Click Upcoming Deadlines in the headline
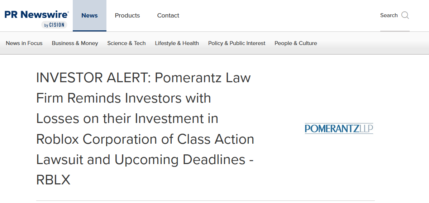Viewport: 429px width, 203px height. (180, 160)
